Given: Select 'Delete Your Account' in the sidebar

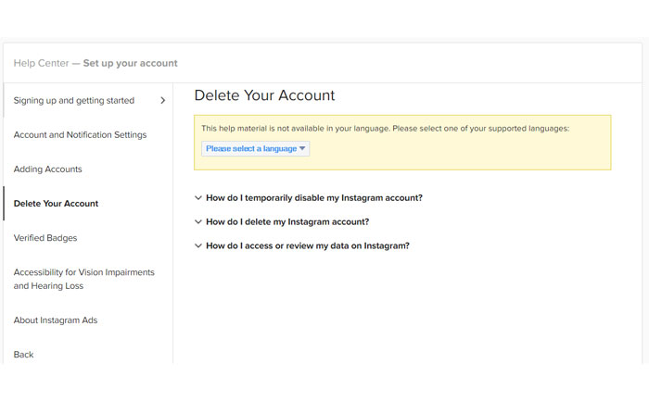Looking at the screenshot, I should 56,203.
